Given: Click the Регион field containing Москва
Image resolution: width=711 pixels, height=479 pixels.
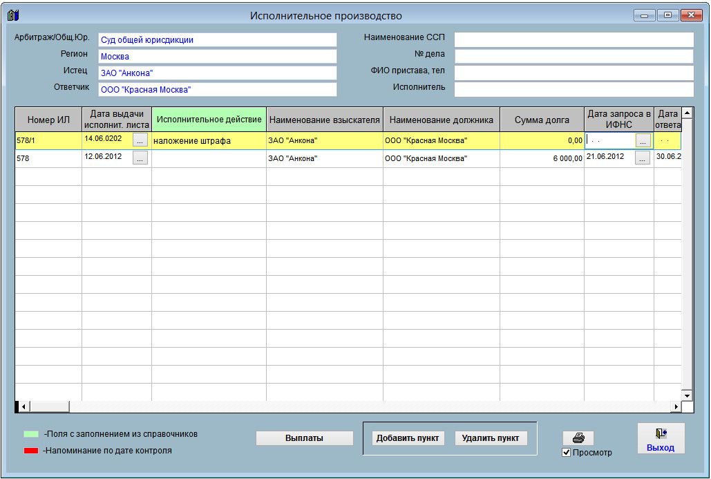Looking at the screenshot, I should 217,57.
